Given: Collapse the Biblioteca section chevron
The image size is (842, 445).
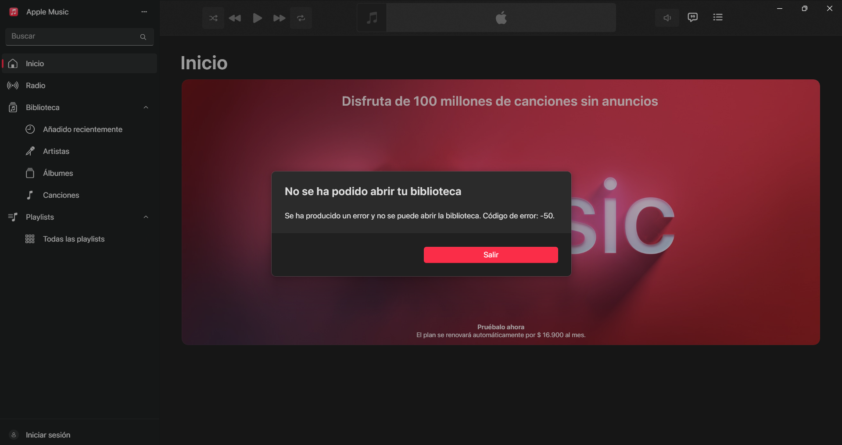Looking at the screenshot, I should click(x=146, y=107).
